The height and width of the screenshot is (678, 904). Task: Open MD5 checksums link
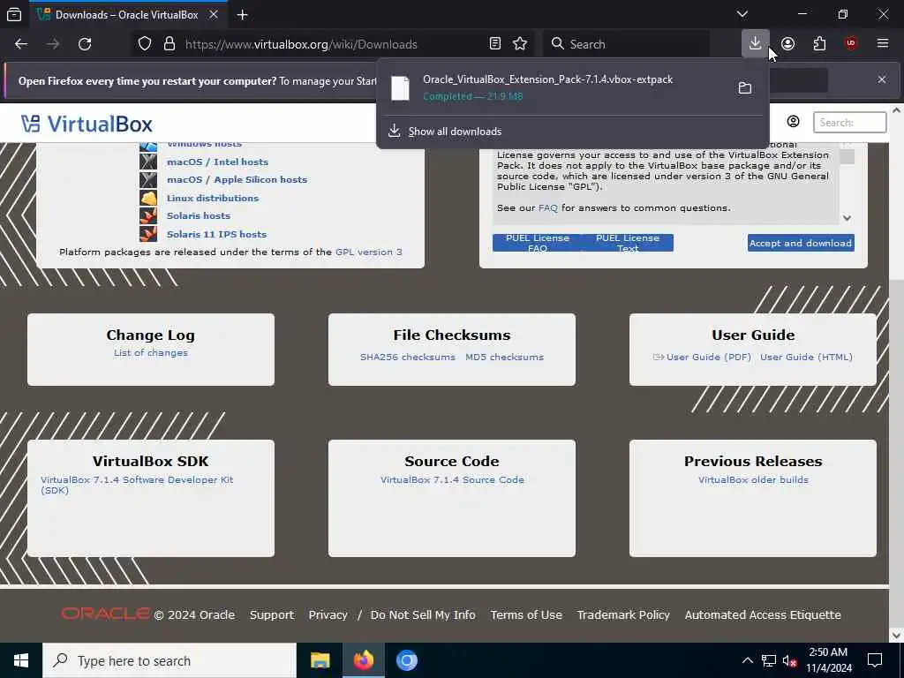click(504, 358)
